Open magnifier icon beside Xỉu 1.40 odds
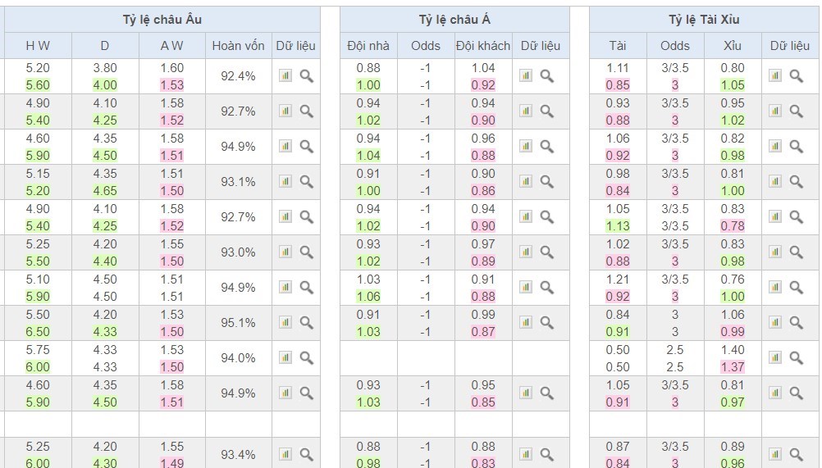The height and width of the screenshot is (468, 822). [796, 358]
